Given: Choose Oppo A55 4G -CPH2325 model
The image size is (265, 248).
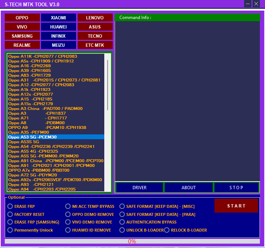Looking at the screenshot, I should point(56,151).
